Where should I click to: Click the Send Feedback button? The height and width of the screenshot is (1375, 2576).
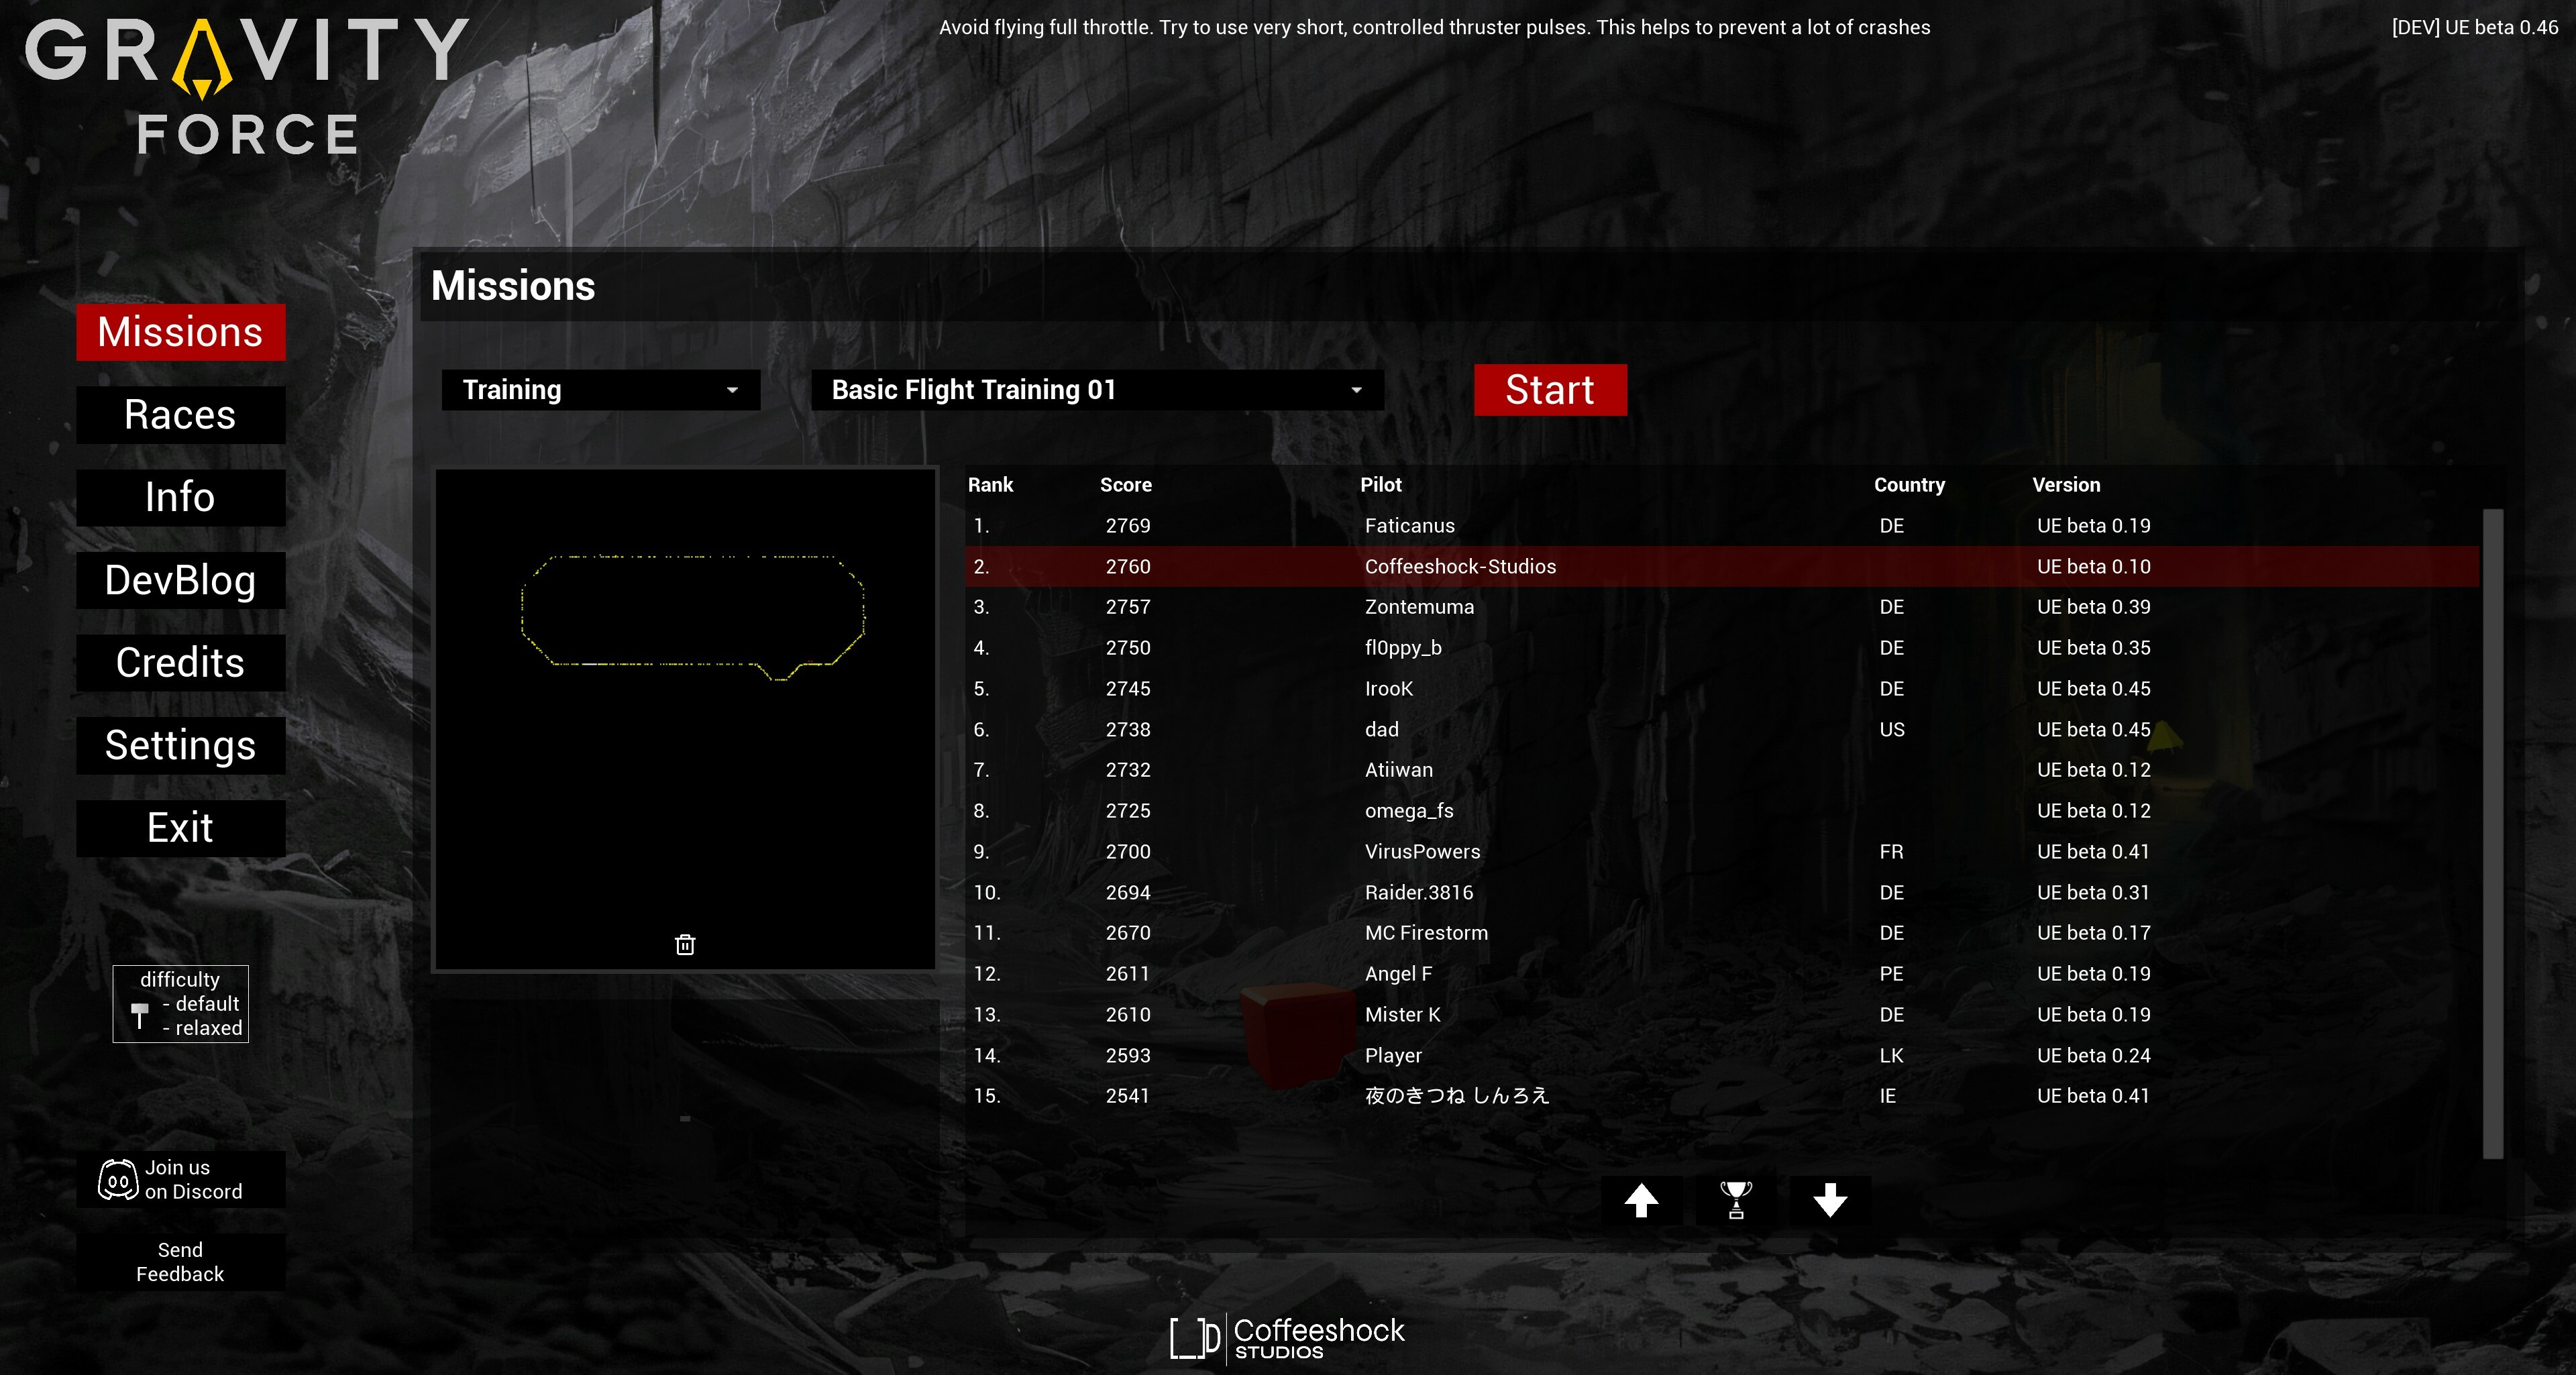click(x=181, y=1262)
